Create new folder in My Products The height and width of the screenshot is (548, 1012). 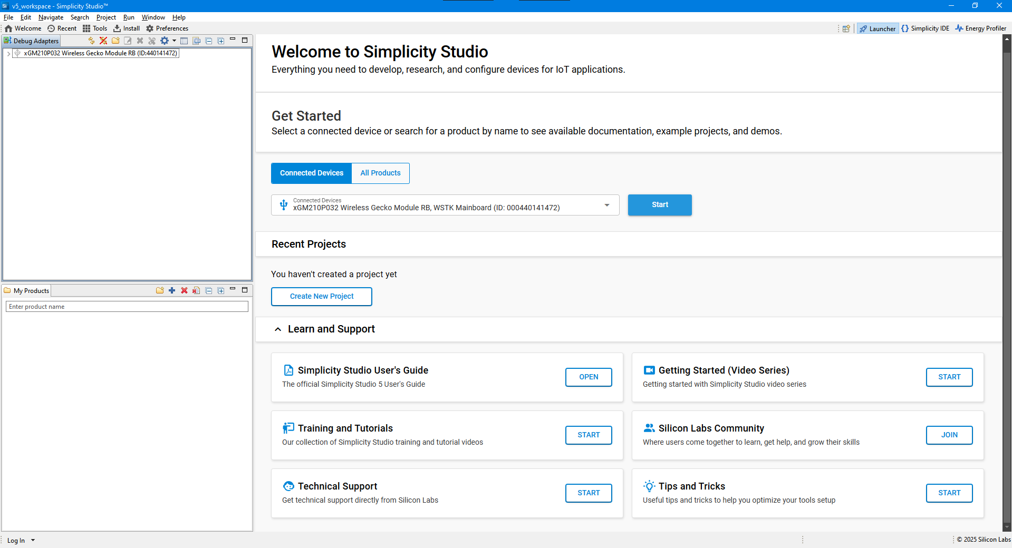tap(160, 290)
